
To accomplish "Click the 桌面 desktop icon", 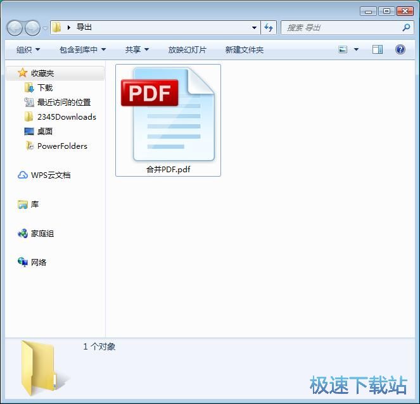I will tap(29, 132).
